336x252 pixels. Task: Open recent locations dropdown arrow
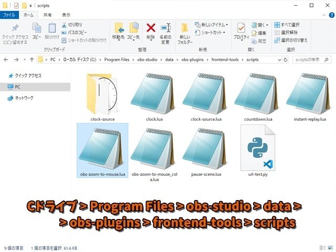tap(25, 59)
